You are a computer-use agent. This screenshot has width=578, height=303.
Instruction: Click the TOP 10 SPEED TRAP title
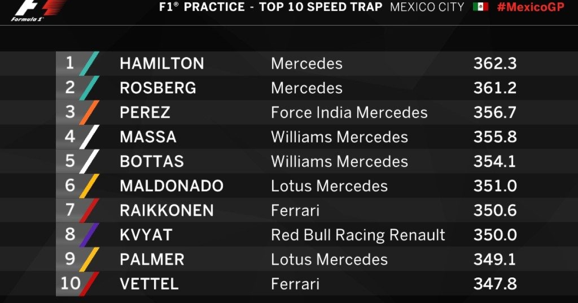click(320, 7)
